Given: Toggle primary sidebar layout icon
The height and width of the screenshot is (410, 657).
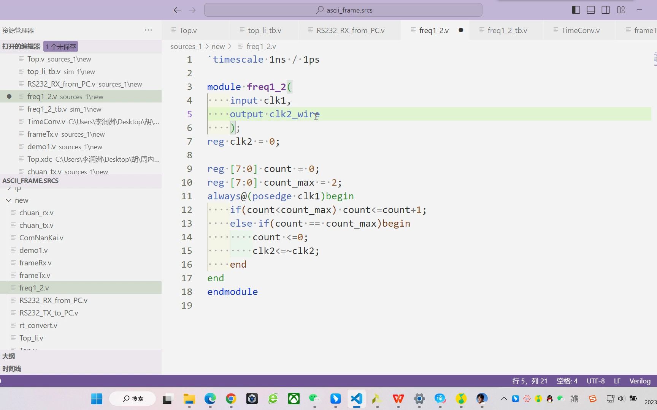Looking at the screenshot, I should pyautogui.click(x=576, y=10).
